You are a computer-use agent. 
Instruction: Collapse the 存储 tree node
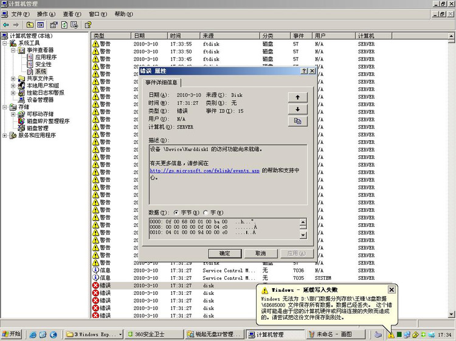[x=5, y=107]
